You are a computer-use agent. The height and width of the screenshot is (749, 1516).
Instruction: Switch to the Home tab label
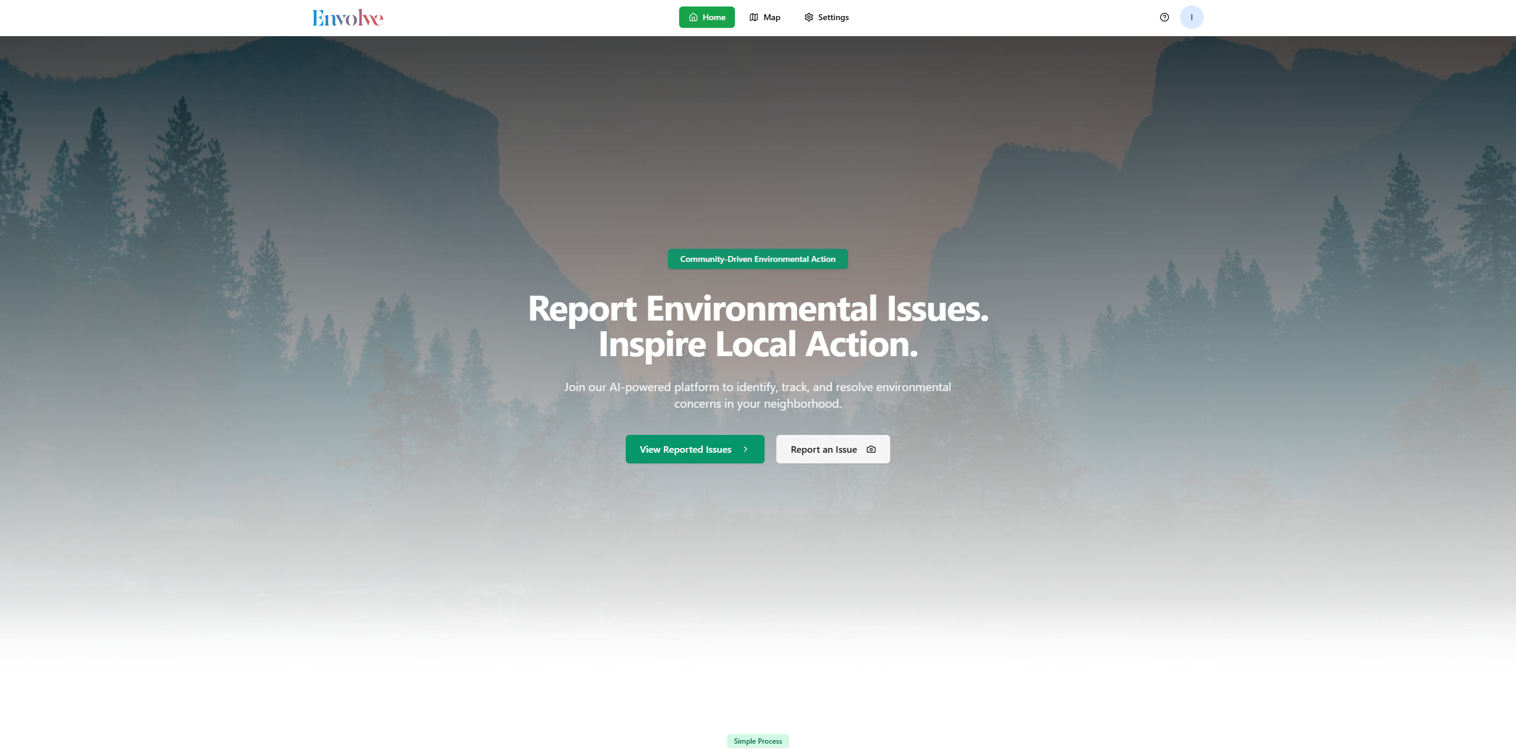click(714, 17)
